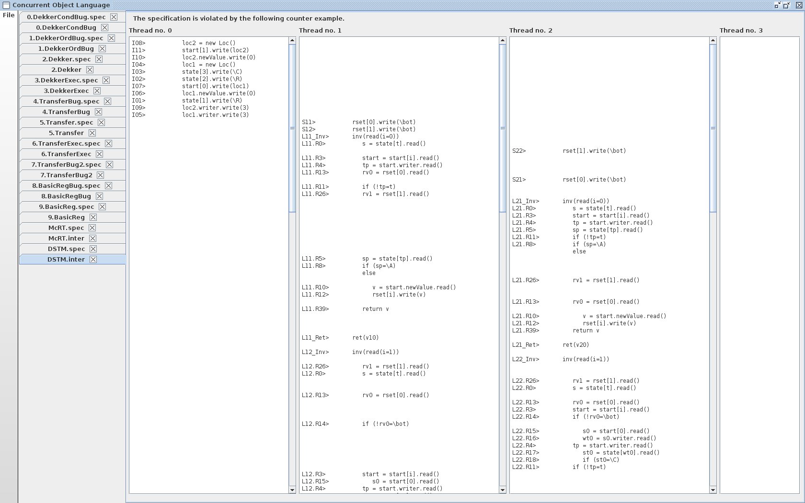
Task: Switch to the DSTM.spec tab
Action: (x=72, y=249)
